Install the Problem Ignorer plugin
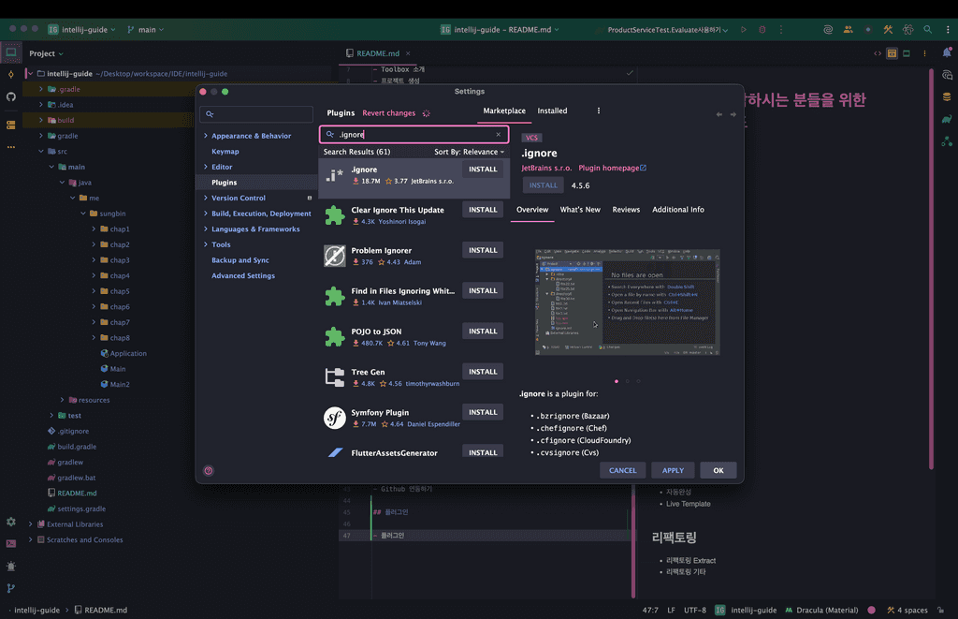Screen dimensions: 958x619 [483, 250]
